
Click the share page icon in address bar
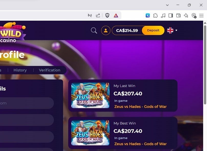click(x=98, y=16)
